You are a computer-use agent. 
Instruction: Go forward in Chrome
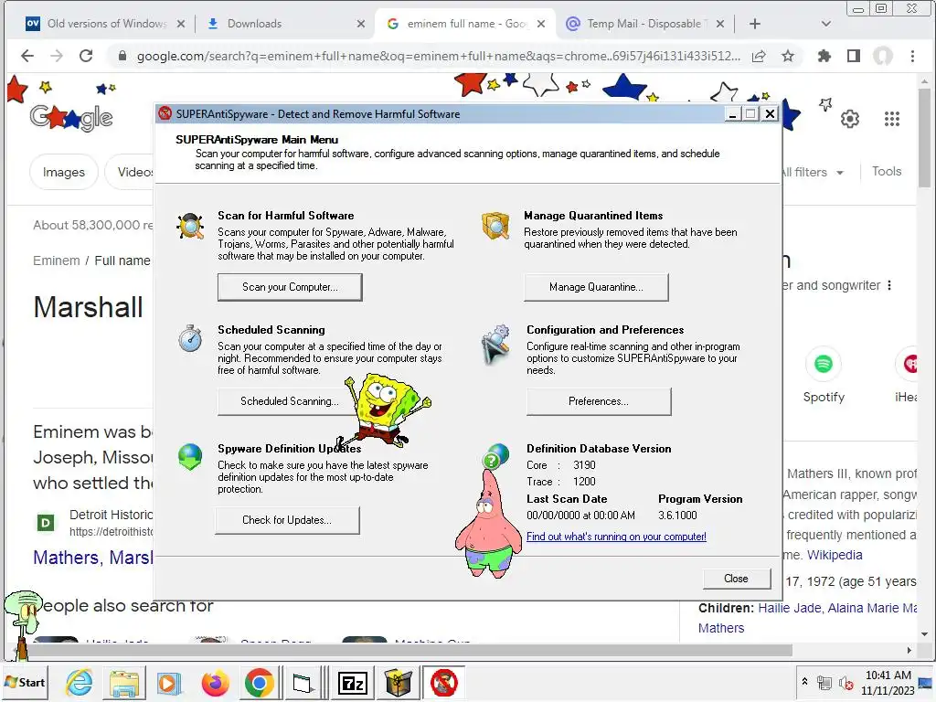[x=57, y=56]
